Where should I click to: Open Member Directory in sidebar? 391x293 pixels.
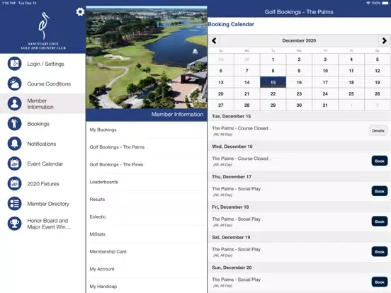tap(42, 204)
